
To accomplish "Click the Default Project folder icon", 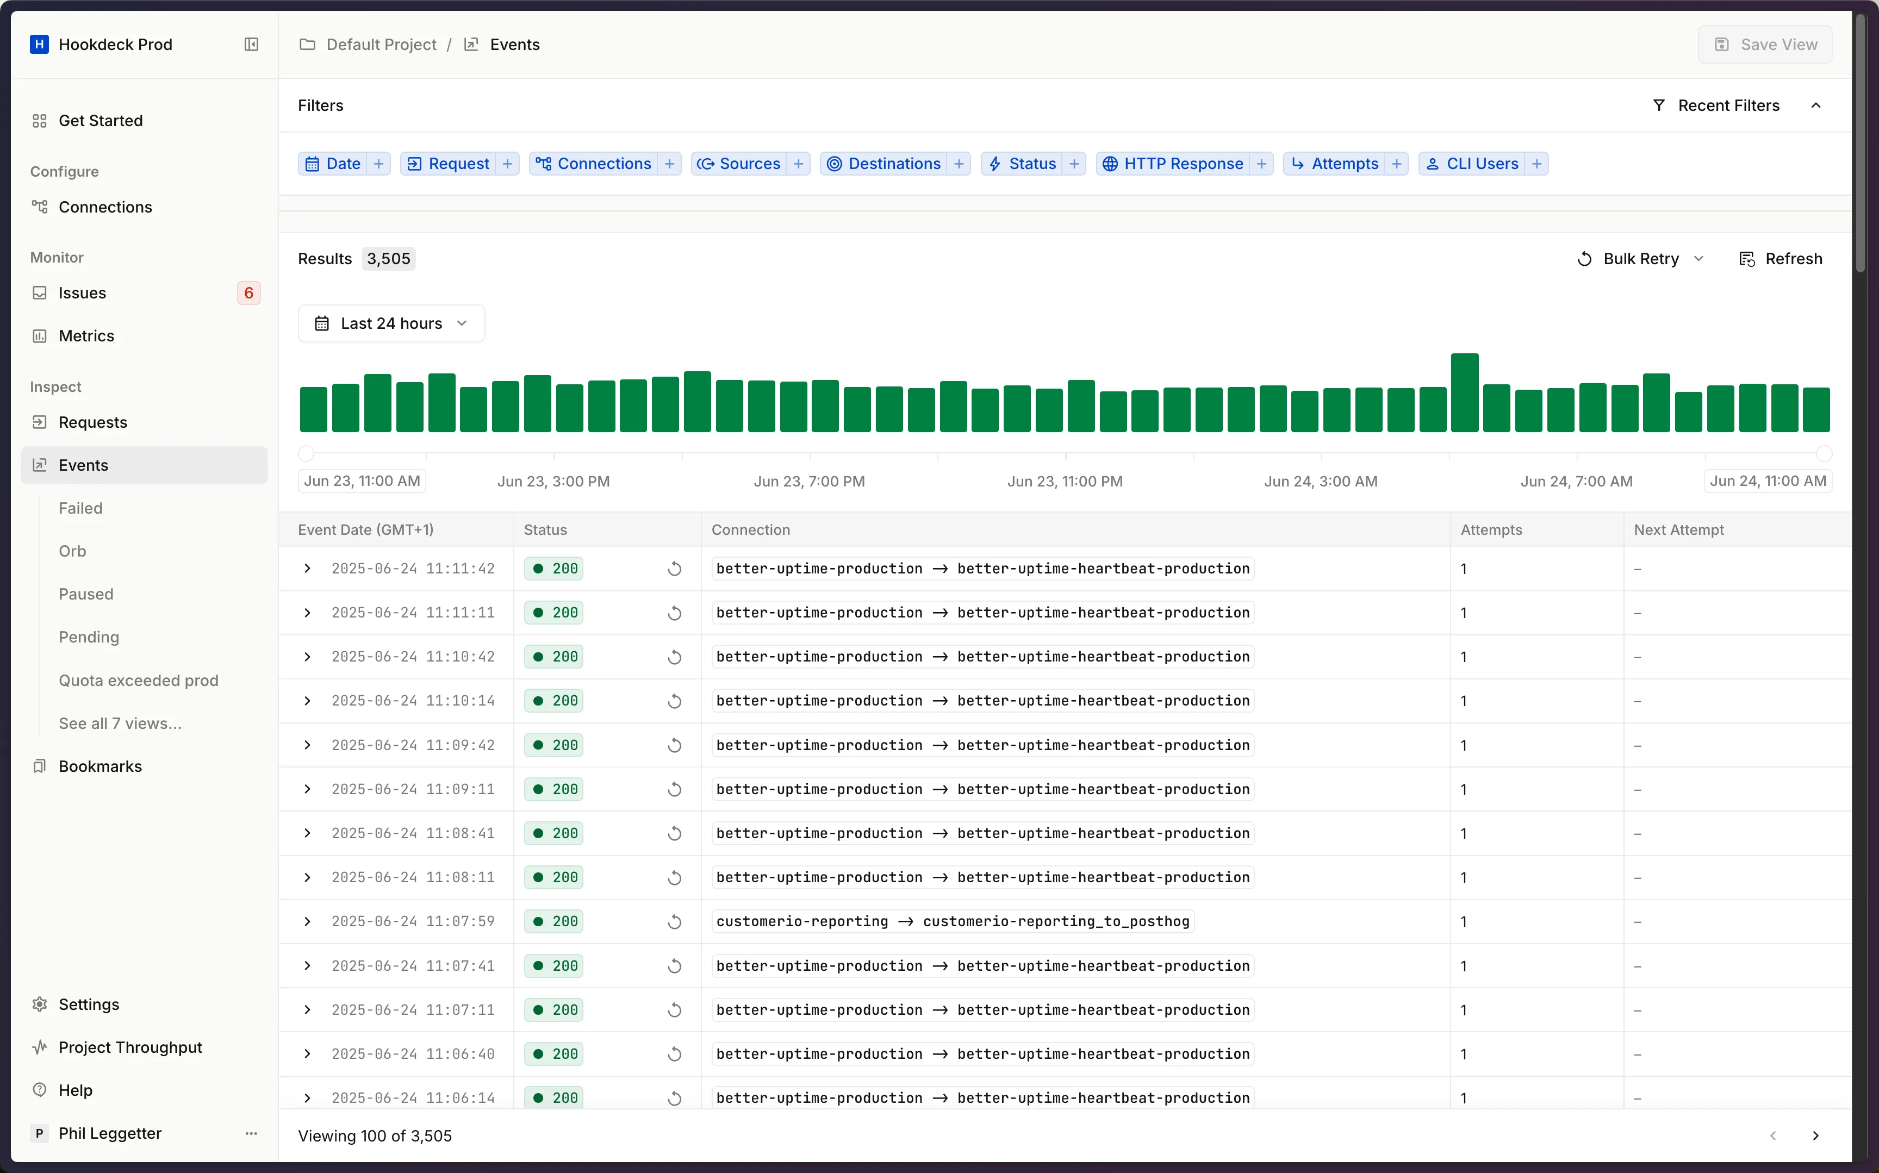I will click(307, 44).
